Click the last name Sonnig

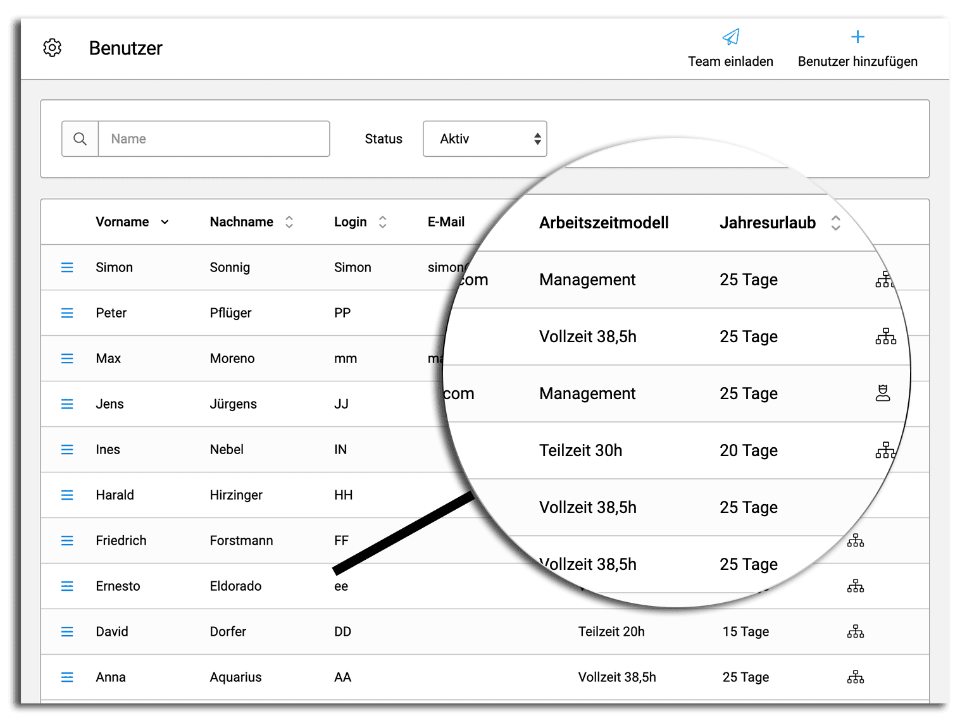pyautogui.click(x=230, y=268)
